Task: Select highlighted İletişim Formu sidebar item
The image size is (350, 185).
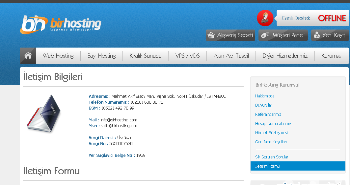Action: pyautogui.click(x=298, y=166)
